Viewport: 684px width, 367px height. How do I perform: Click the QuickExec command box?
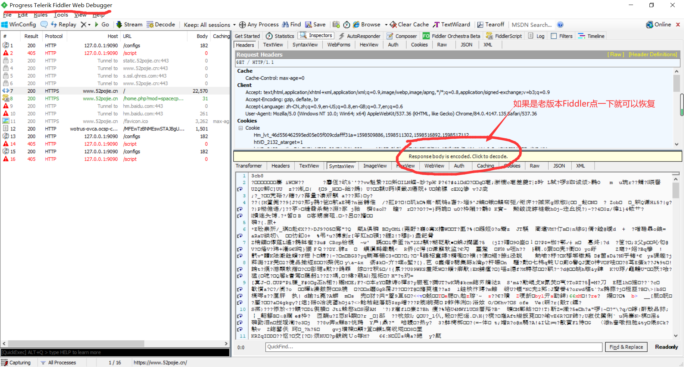click(x=115, y=352)
